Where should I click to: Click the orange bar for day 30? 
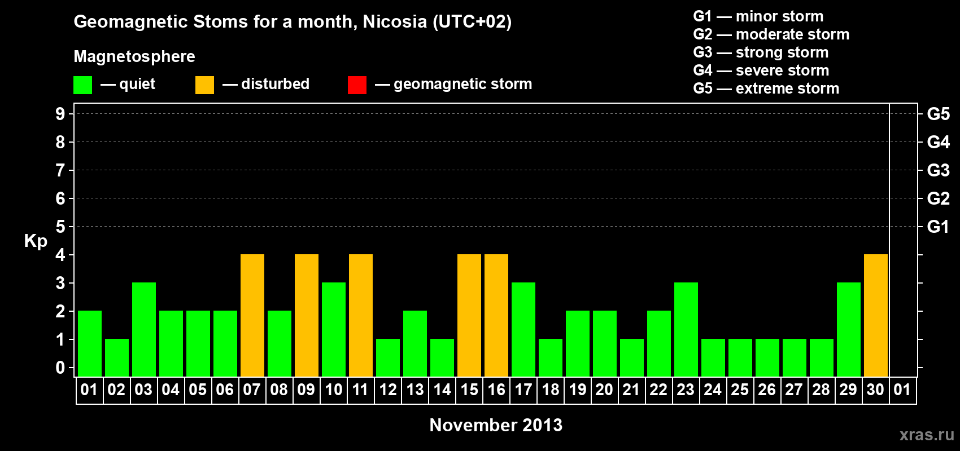876,315
